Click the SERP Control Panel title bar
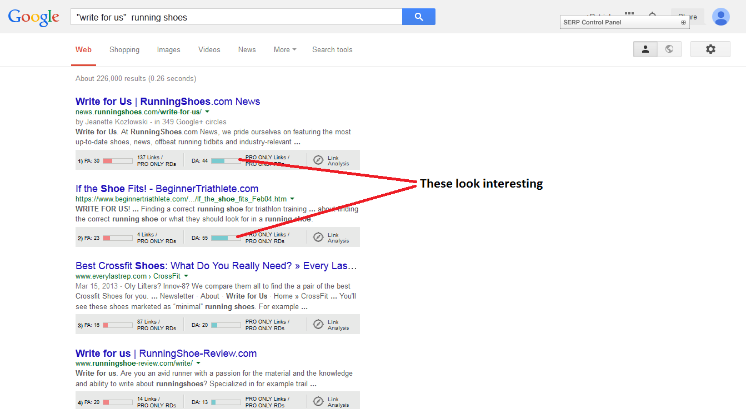 coord(625,23)
